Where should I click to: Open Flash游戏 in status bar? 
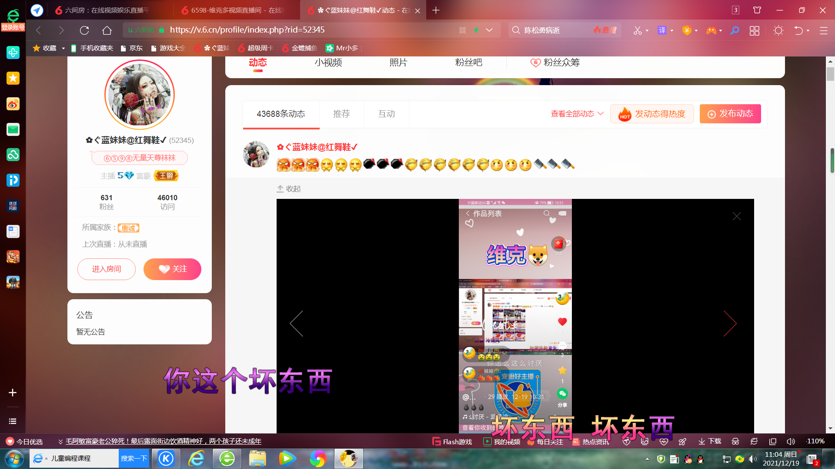452,442
